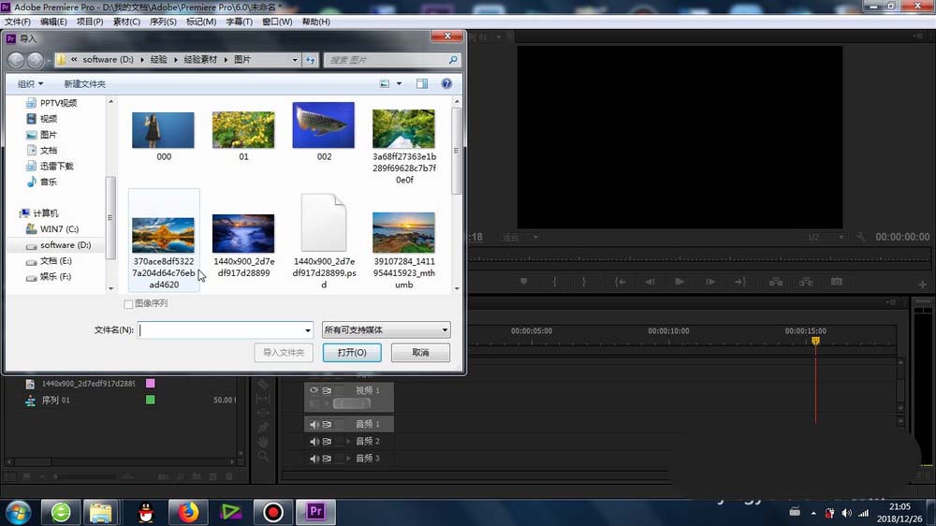This screenshot has width=936, height=526.
Task: Expand 音频 3 track triangle
Action: coord(348,459)
